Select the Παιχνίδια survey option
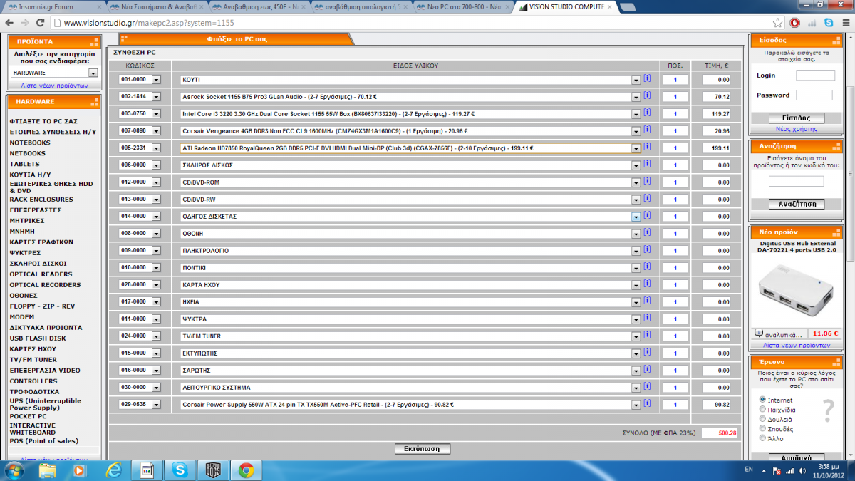The image size is (855, 481). point(763,410)
